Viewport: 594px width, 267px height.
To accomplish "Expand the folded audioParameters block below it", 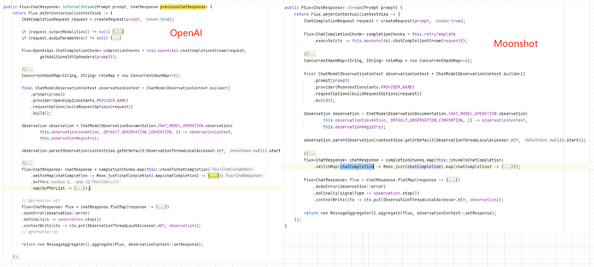I will pyautogui.click(x=116, y=37).
